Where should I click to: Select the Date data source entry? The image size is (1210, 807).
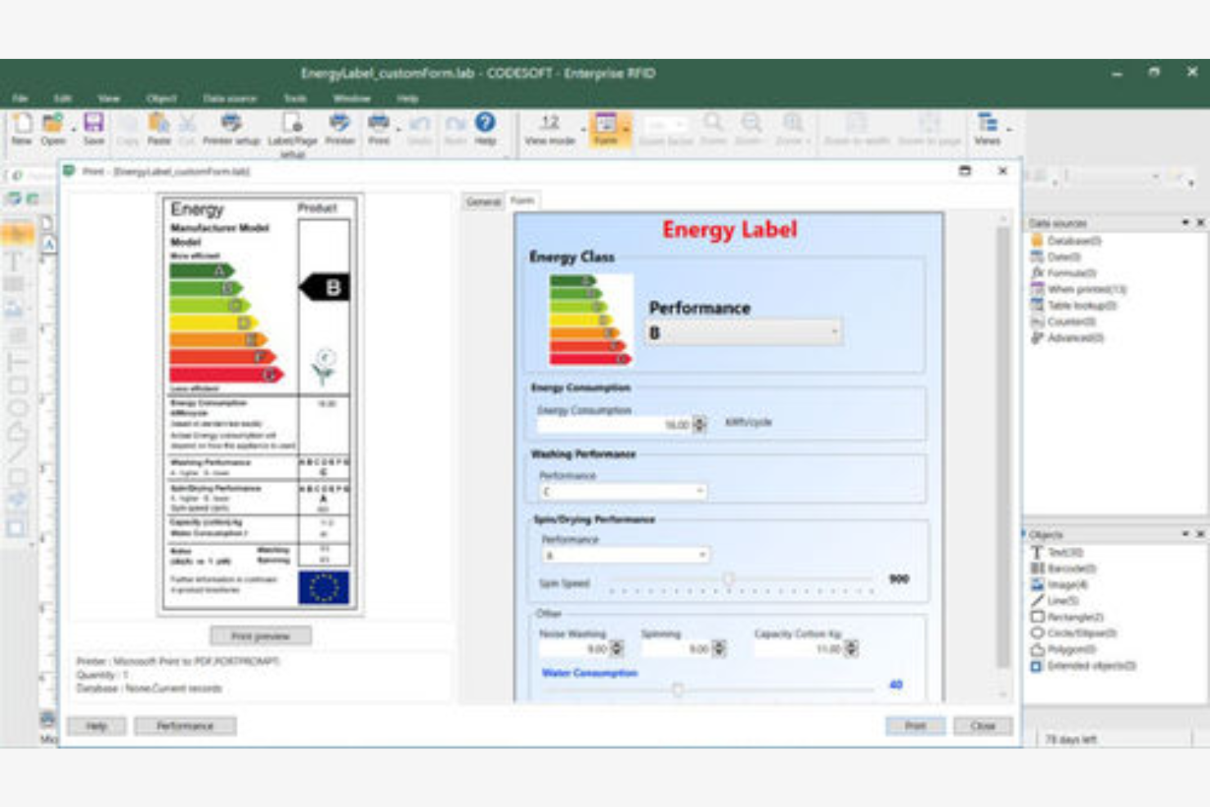point(1055,257)
